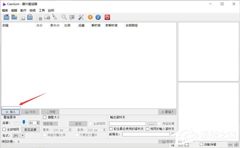Open the 說明 menu
Screen dimensions: 240x148
click(x=51, y=10)
